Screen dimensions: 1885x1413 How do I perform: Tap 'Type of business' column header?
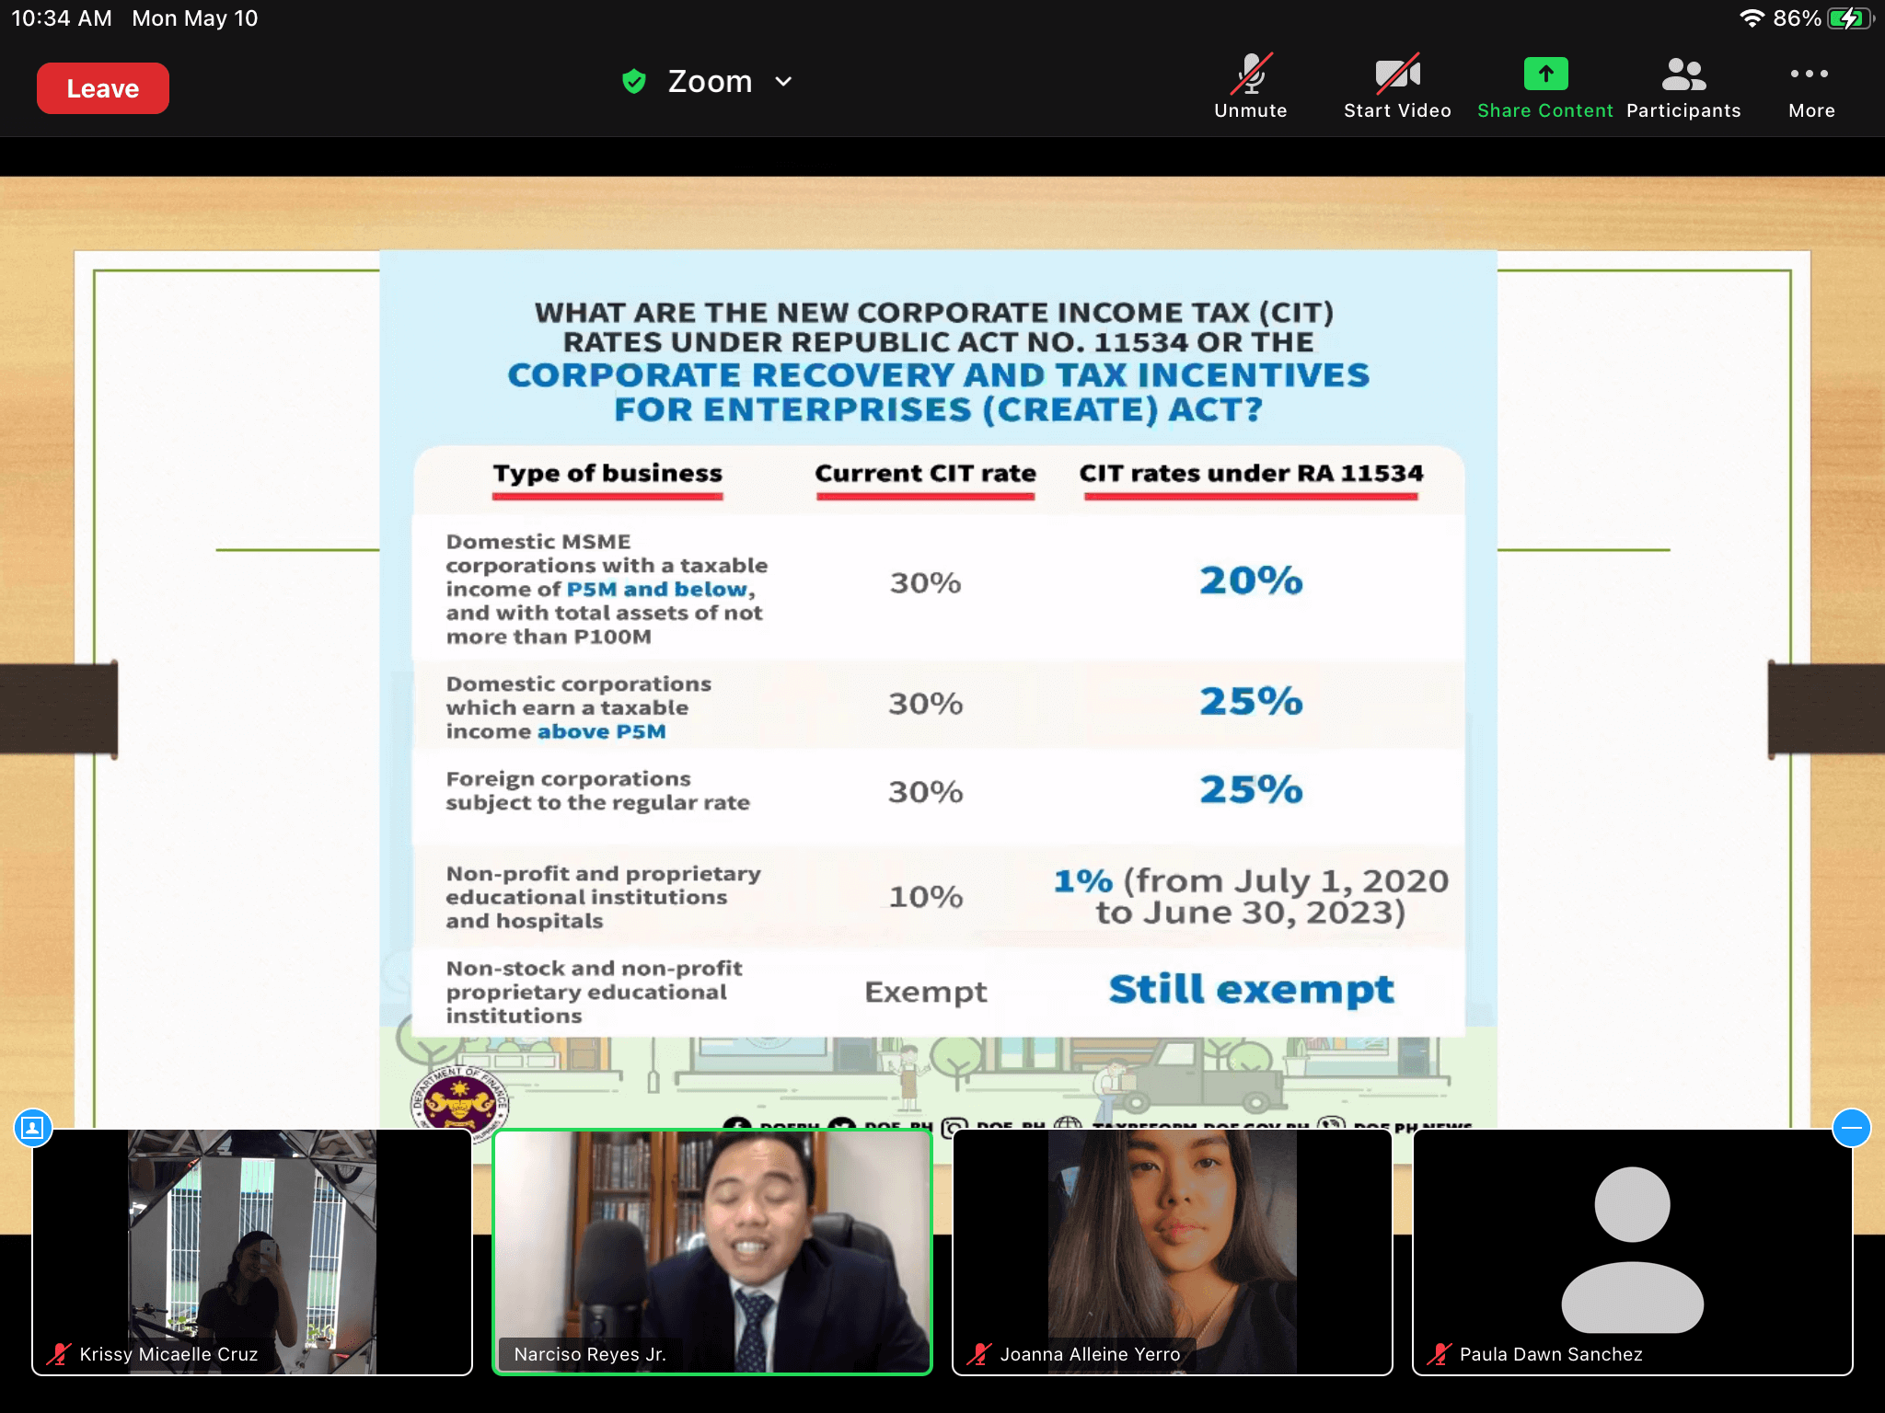pos(607,473)
